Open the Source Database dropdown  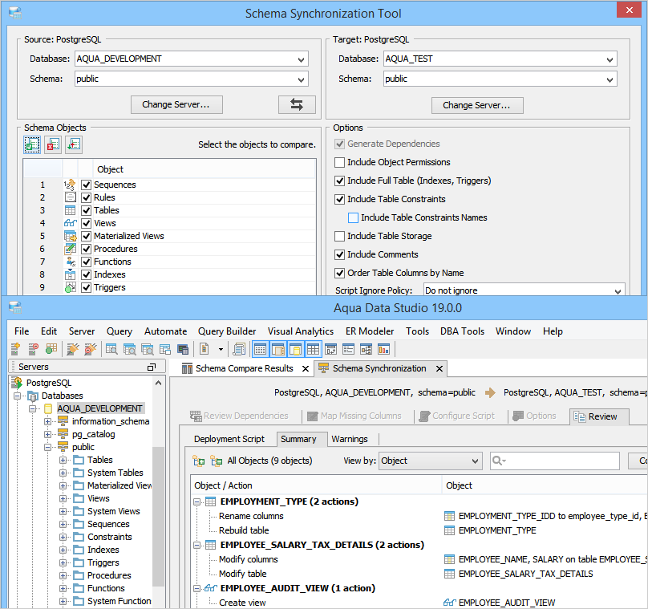pos(302,59)
